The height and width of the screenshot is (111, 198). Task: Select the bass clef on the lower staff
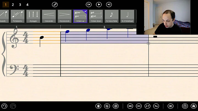(x=14, y=70)
